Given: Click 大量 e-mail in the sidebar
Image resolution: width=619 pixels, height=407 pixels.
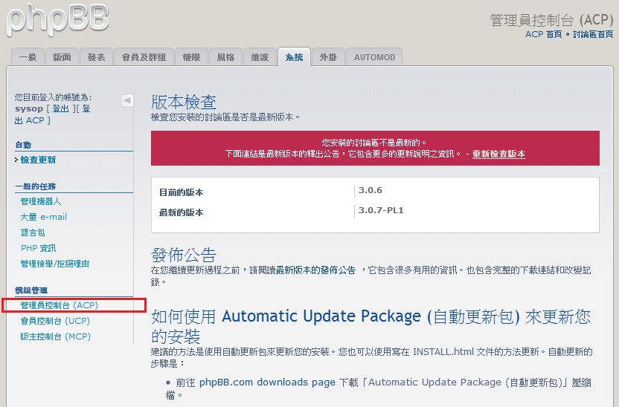Looking at the screenshot, I should click(x=44, y=217).
